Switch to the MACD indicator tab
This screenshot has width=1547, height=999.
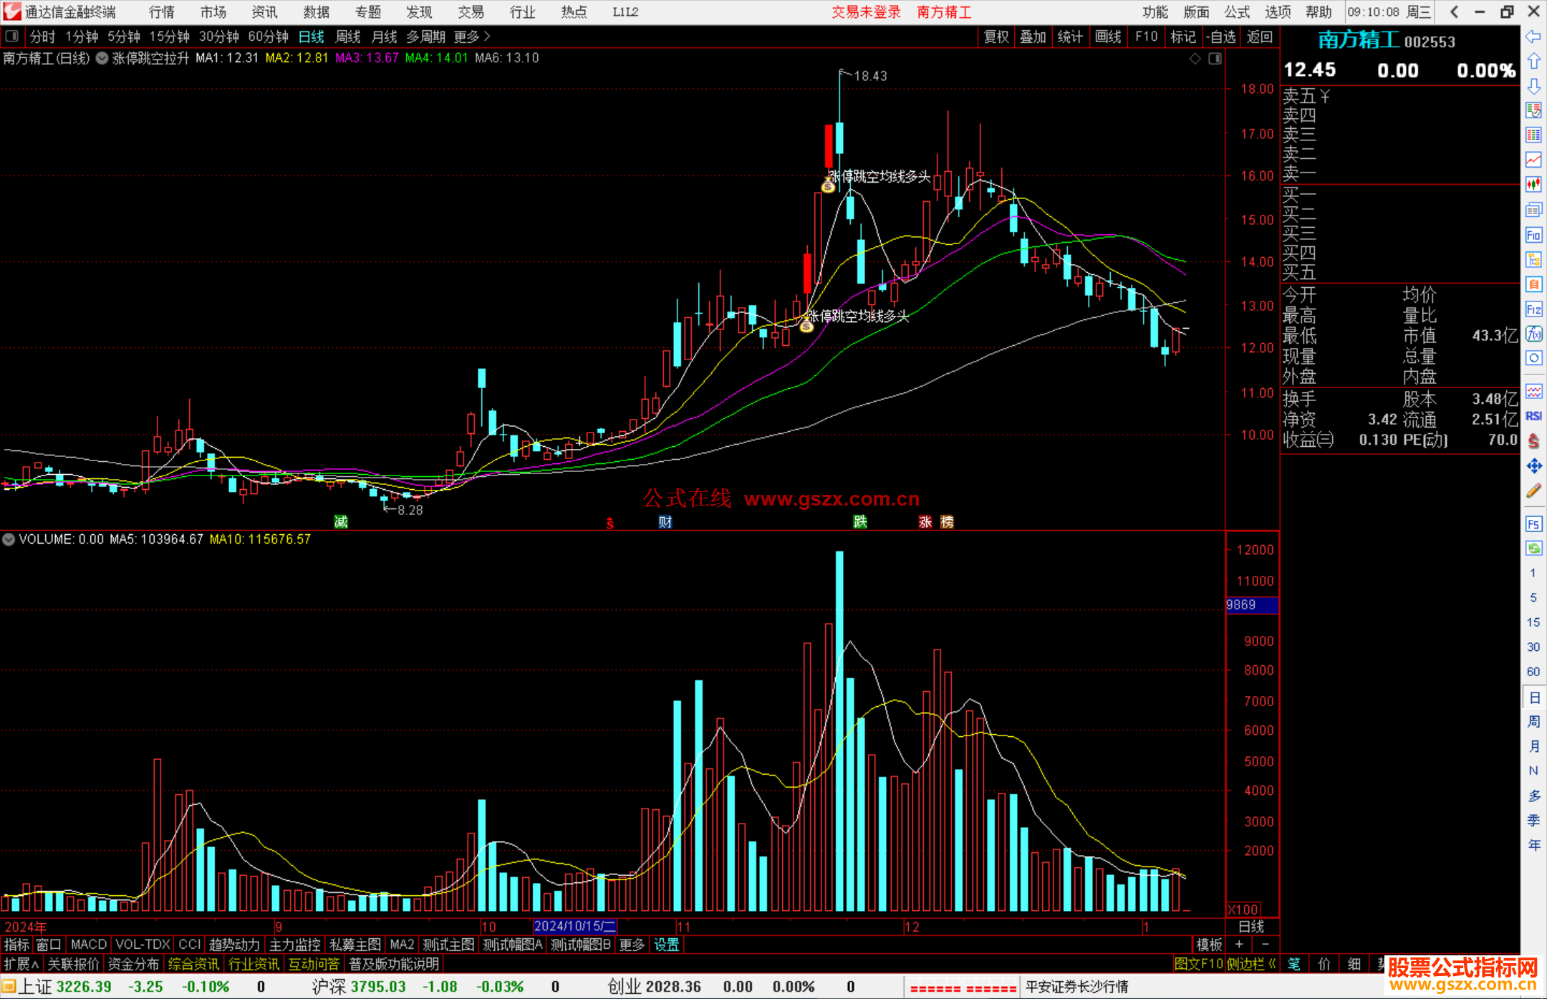(88, 945)
